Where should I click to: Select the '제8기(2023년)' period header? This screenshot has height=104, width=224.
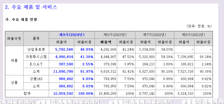115,35
